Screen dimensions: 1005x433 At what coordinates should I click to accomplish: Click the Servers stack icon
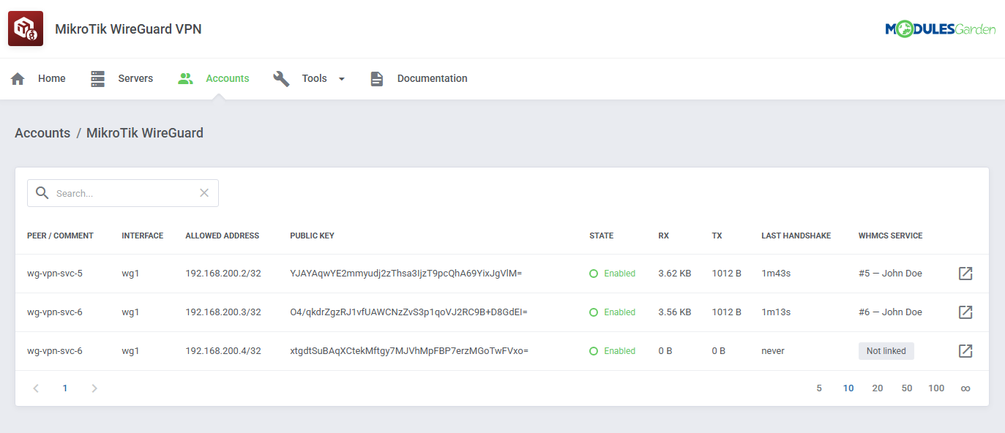point(98,79)
